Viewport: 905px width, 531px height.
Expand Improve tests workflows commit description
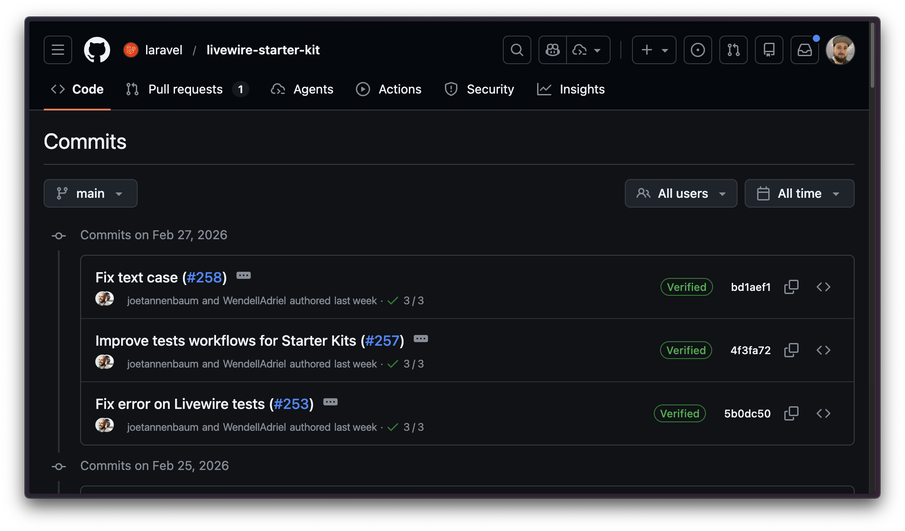pos(421,339)
